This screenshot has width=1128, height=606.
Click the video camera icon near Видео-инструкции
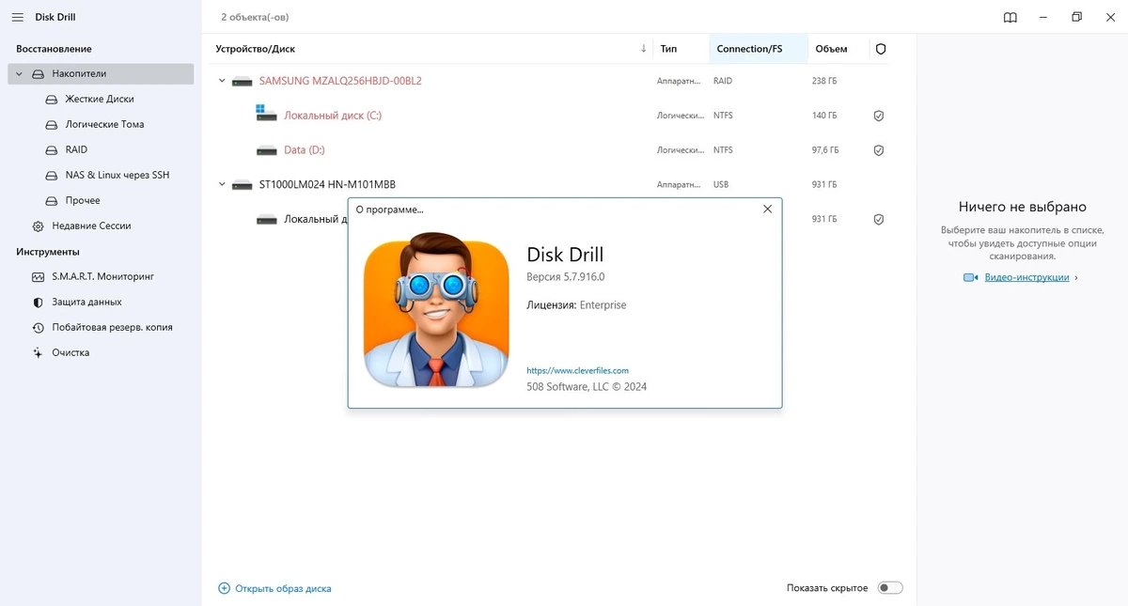click(x=971, y=278)
